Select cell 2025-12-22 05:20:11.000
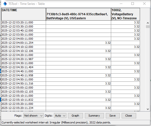 coord(24,104)
